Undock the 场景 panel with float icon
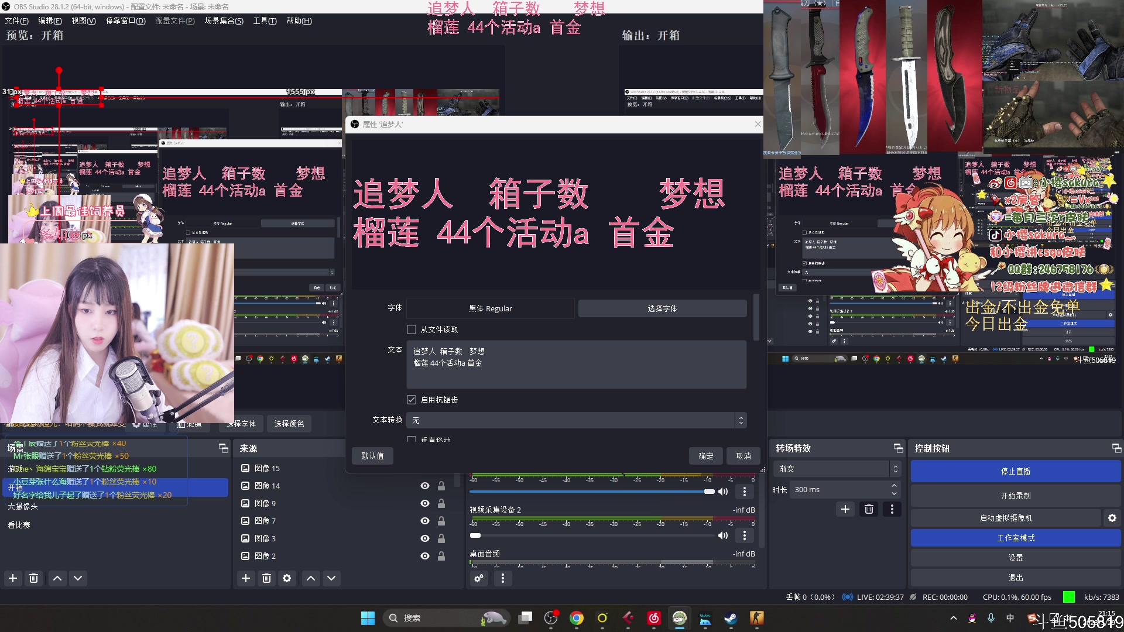1124x632 pixels. (x=223, y=448)
